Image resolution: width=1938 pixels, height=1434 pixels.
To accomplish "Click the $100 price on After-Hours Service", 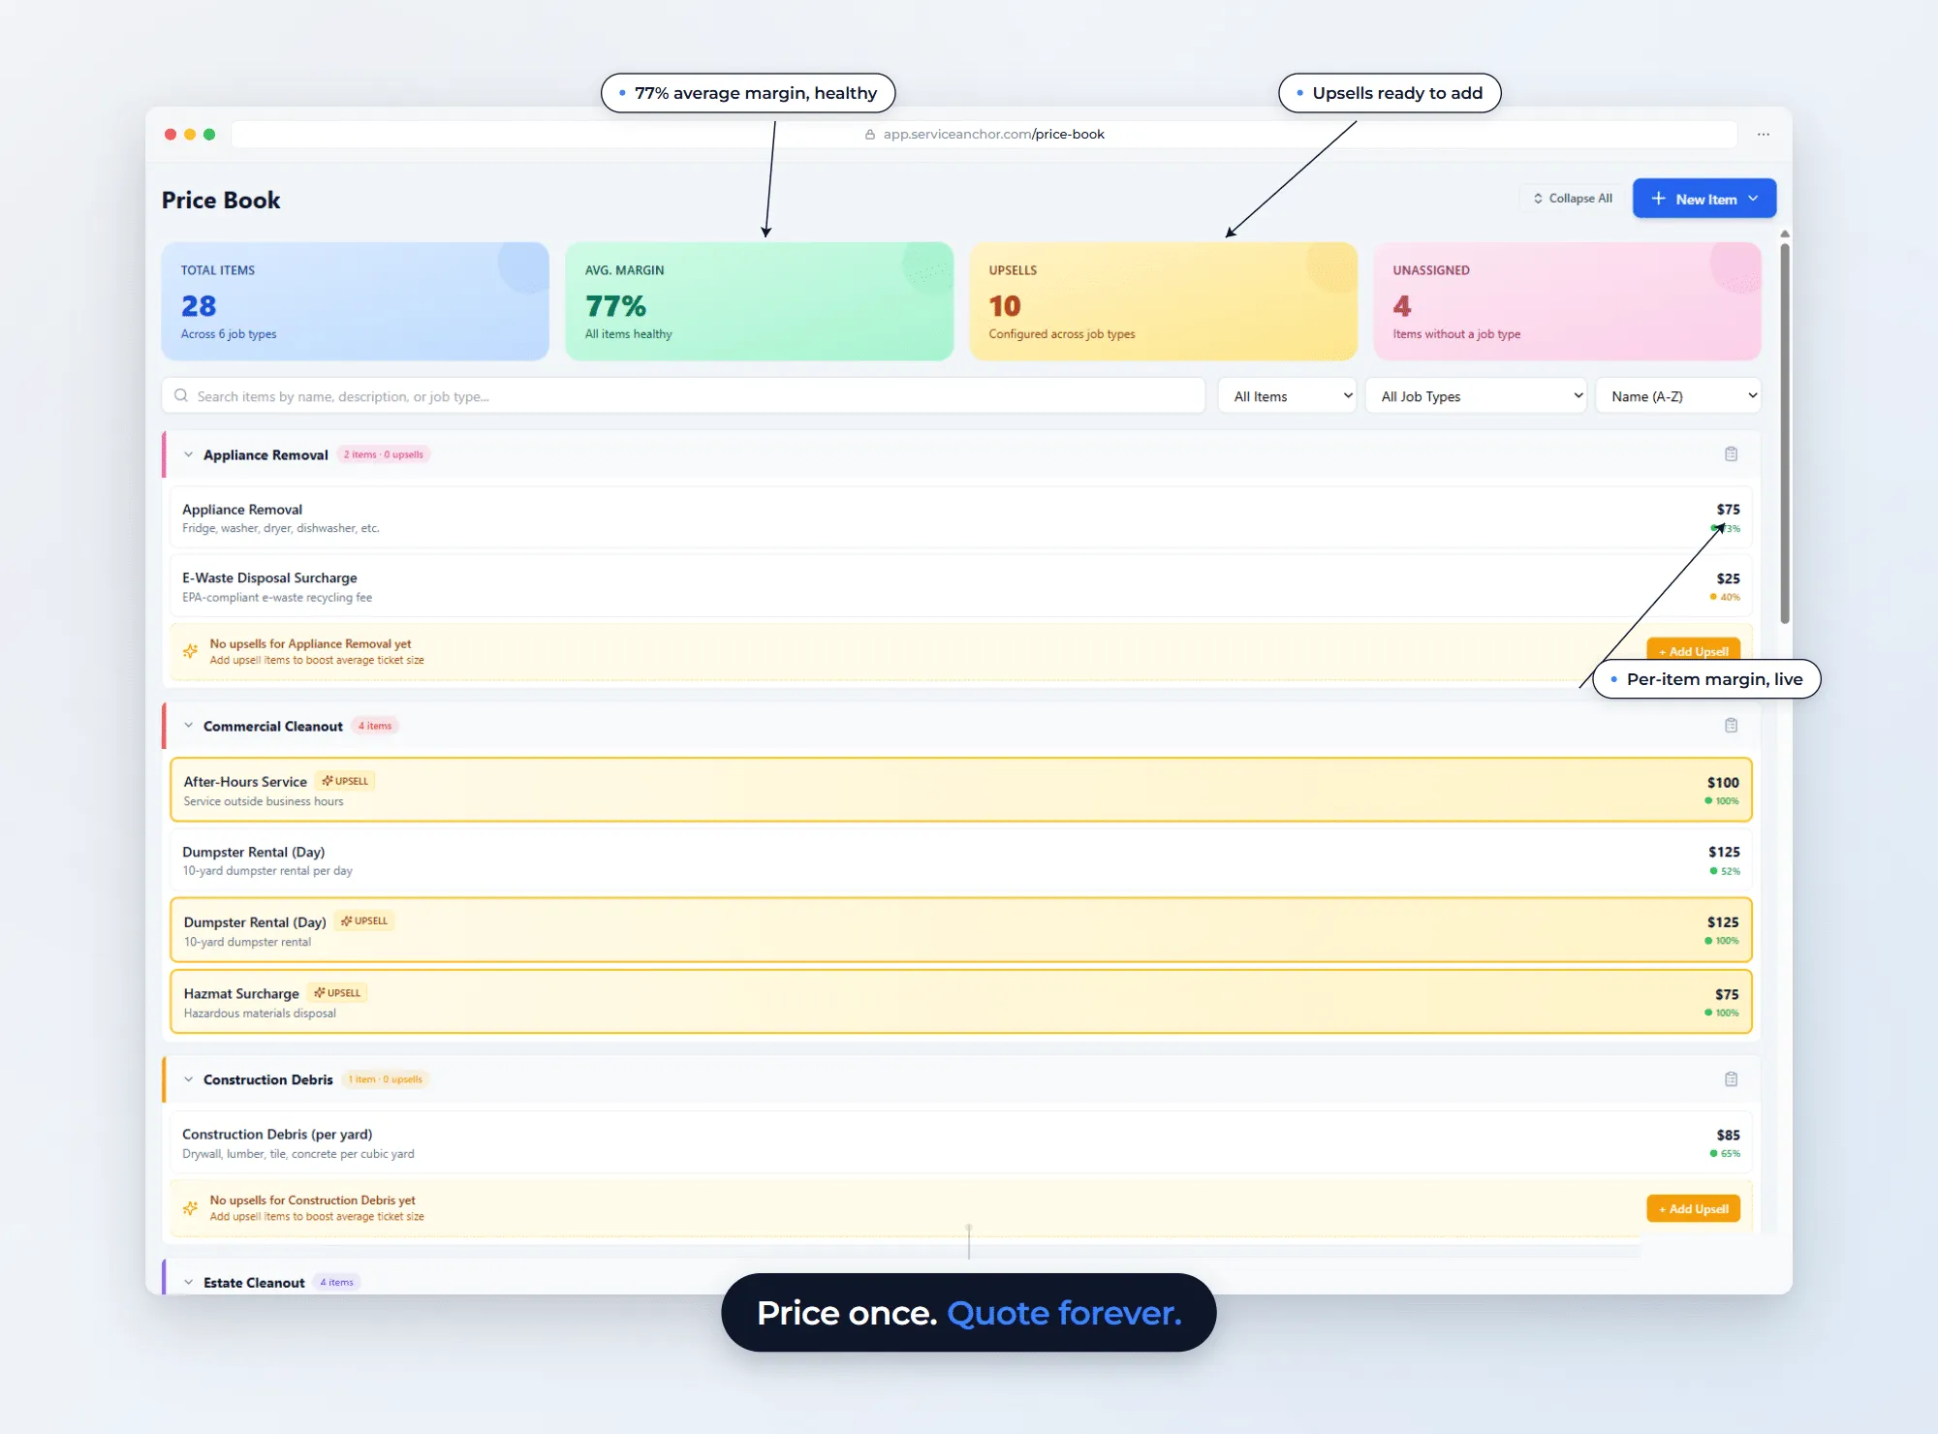I will click(1723, 782).
